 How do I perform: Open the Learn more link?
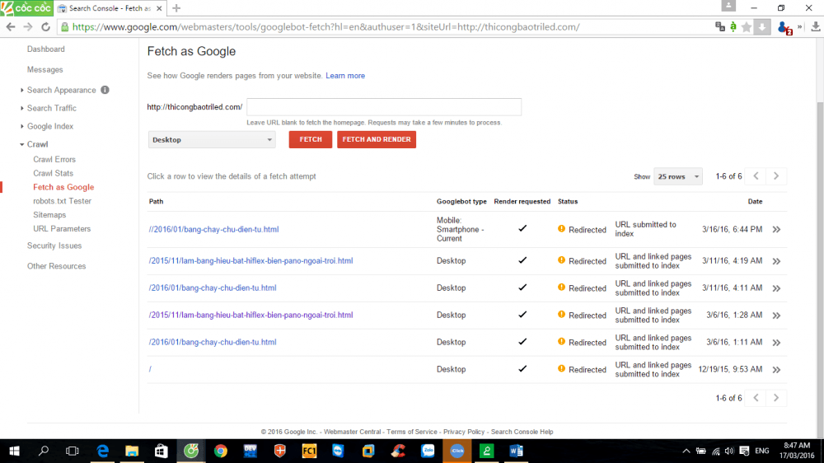coord(345,76)
